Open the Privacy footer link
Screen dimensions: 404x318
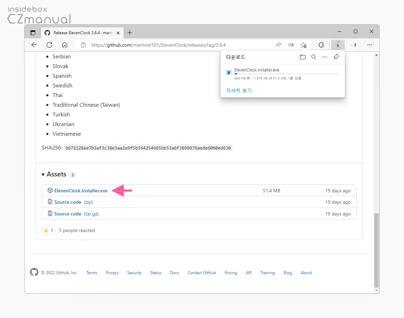pyautogui.click(x=112, y=273)
